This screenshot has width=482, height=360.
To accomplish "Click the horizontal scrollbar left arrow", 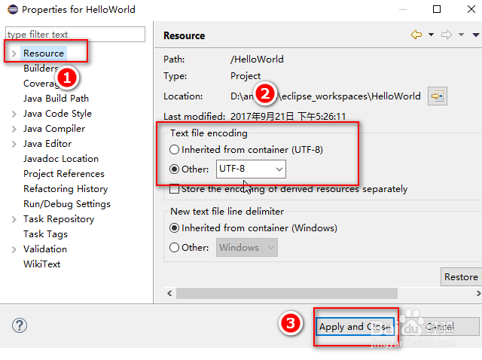I will 169,293.
